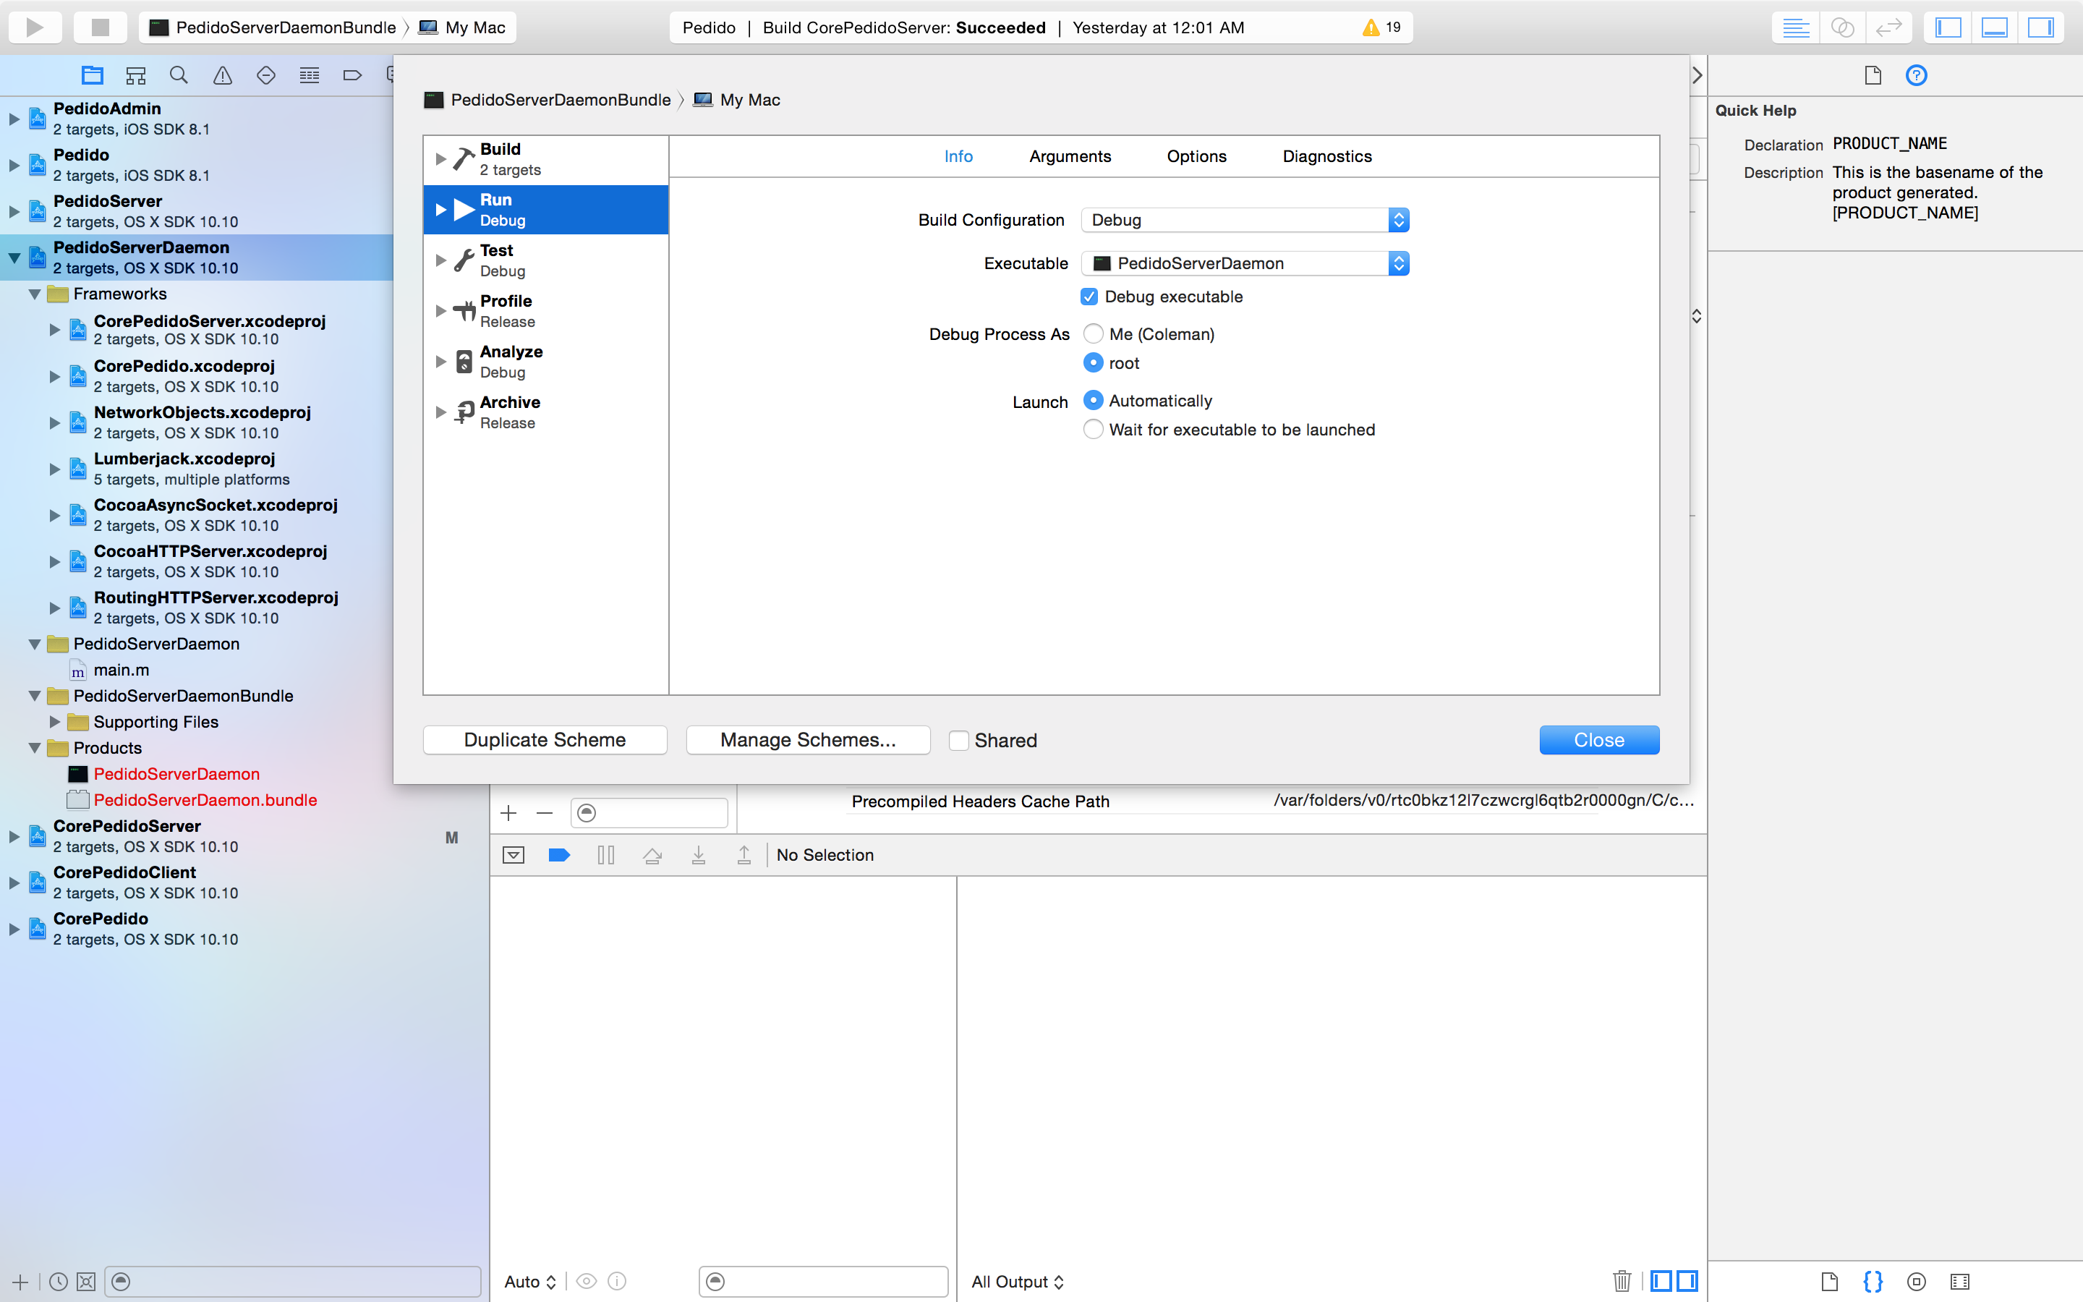Enable the Shared scheme checkbox
2083x1302 pixels.
[959, 741]
